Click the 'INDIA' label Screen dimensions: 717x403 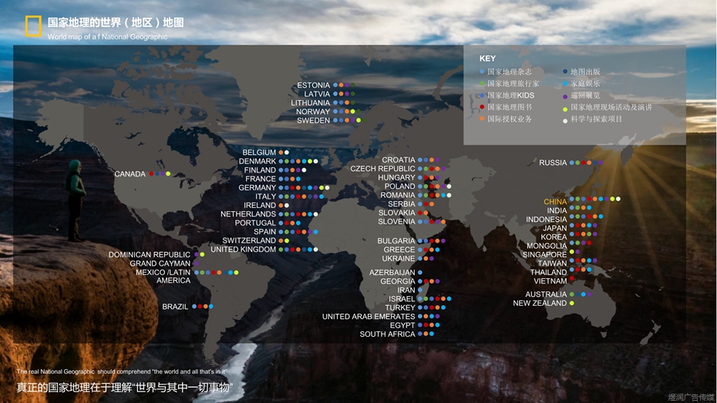point(557,210)
